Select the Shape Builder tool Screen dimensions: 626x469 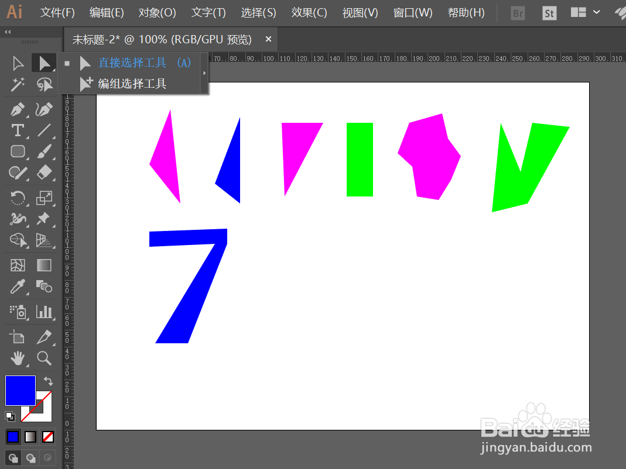click(18, 240)
